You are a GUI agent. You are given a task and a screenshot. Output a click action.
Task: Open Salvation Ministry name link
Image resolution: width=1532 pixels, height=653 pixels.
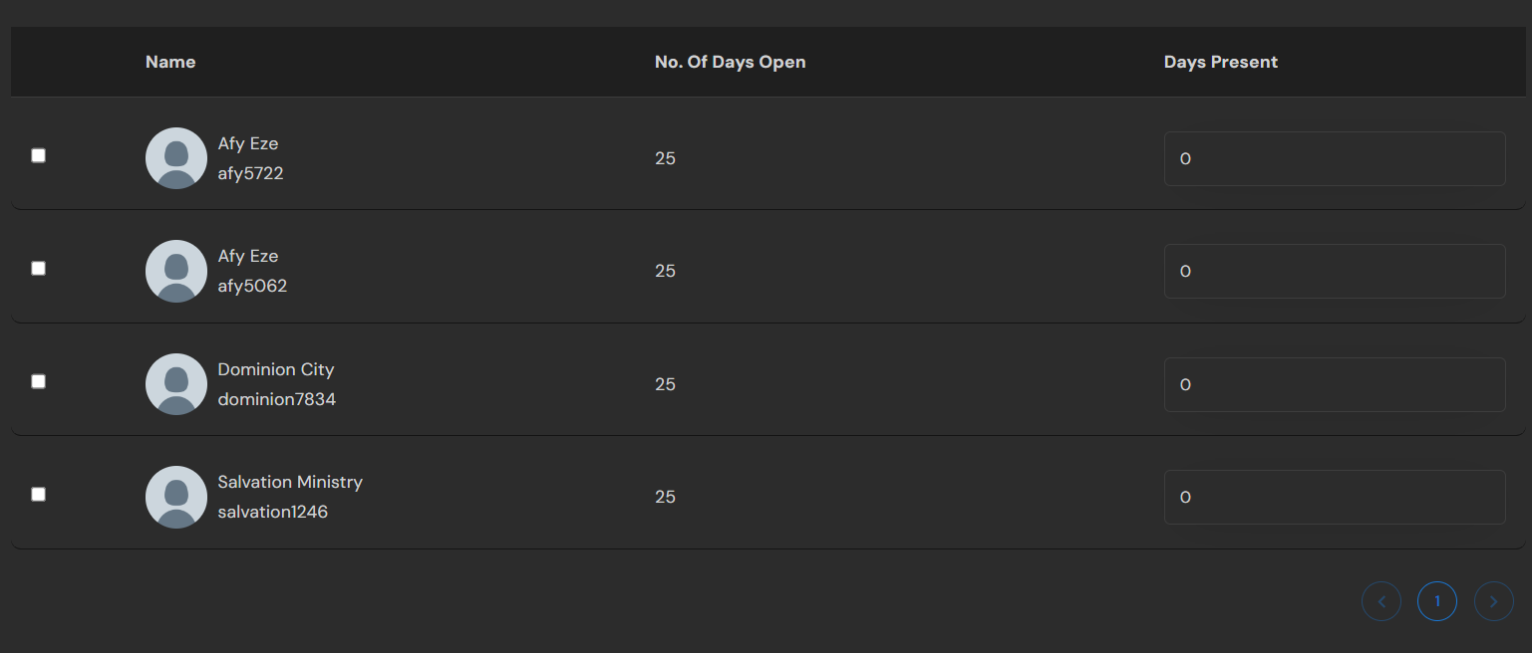click(290, 482)
